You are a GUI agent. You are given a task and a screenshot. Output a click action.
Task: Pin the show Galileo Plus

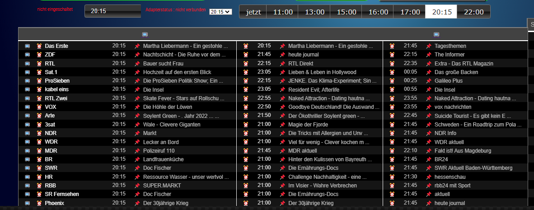429,81
